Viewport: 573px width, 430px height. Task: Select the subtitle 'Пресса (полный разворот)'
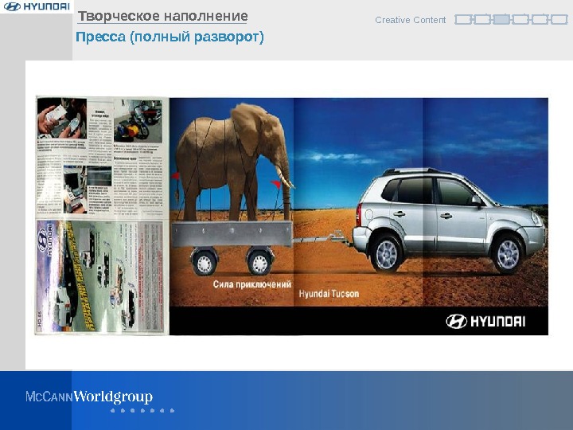170,37
